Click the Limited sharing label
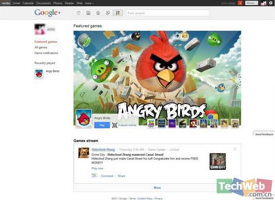The image size is (275, 200). [x=174, y=149]
